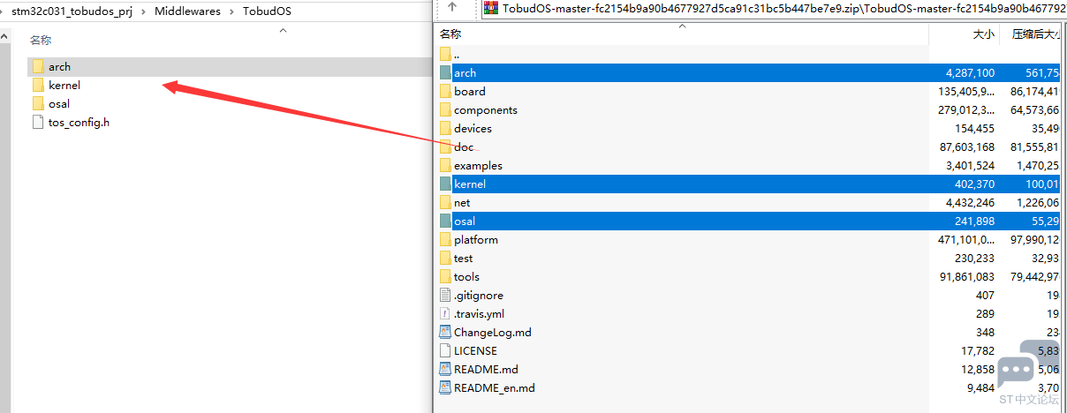Click tools size 91,861,083
The image size is (1067, 413).
point(967,276)
